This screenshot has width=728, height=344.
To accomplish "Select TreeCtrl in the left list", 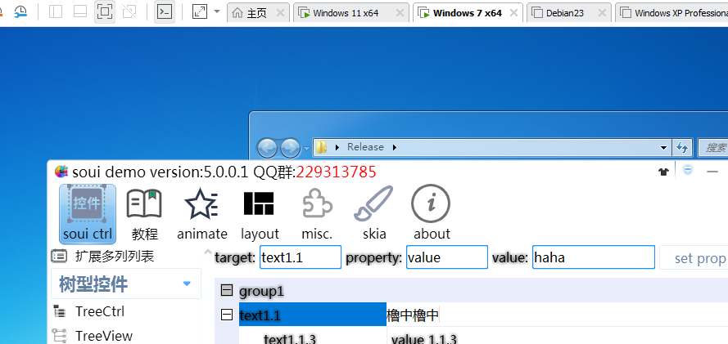I will tap(100, 311).
